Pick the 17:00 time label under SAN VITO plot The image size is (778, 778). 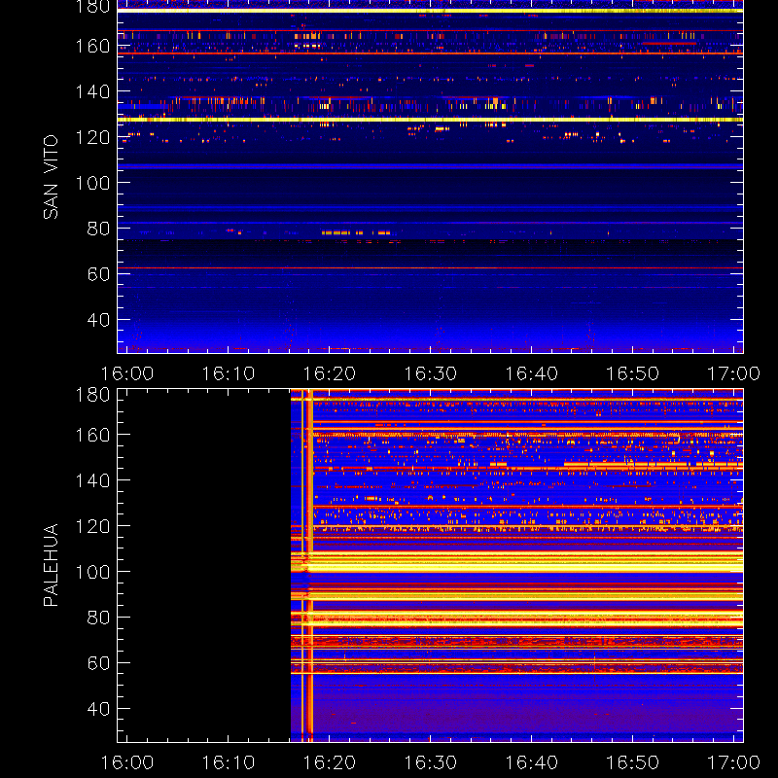pos(734,373)
